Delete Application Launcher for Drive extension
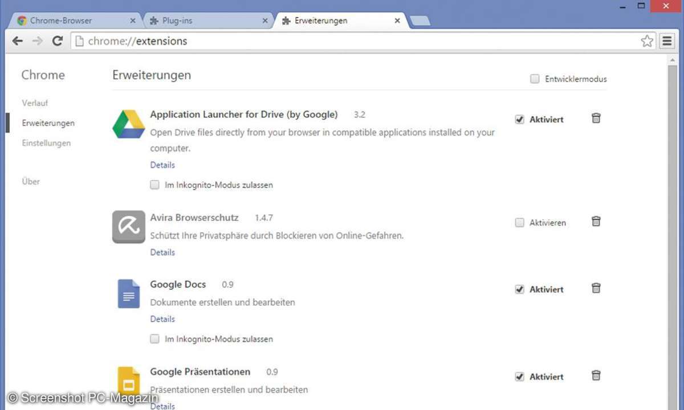Image resolution: width=684 pixels, height=410 pixels. coord(596,118)
